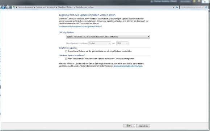Click the Empfohlene Updates section label
The height and width of the screenshot is (131, 210).
pyautogui.click(x=68, y=48)
